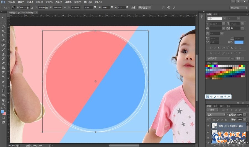Select the Move tool in the toolbox
Viewport: 249px width, 147px height.
[3, 18]
